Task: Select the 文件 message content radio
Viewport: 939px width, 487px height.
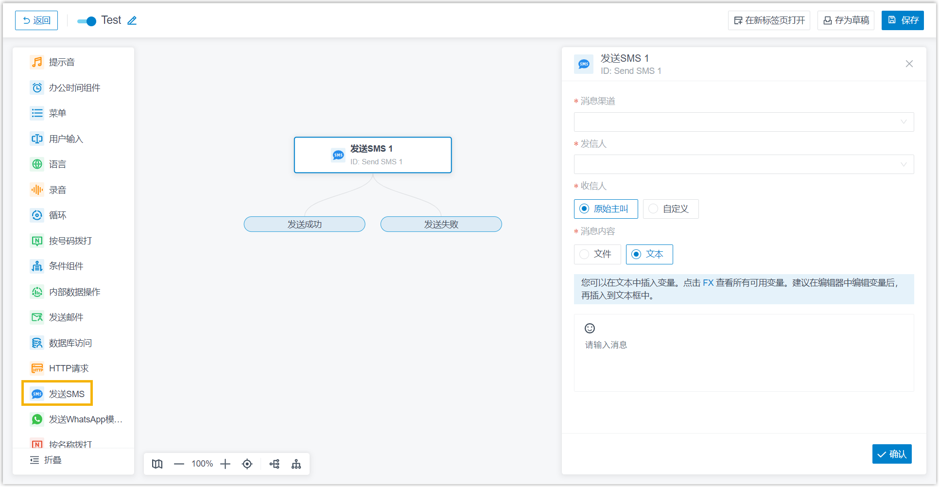Action: coord(597,254)
